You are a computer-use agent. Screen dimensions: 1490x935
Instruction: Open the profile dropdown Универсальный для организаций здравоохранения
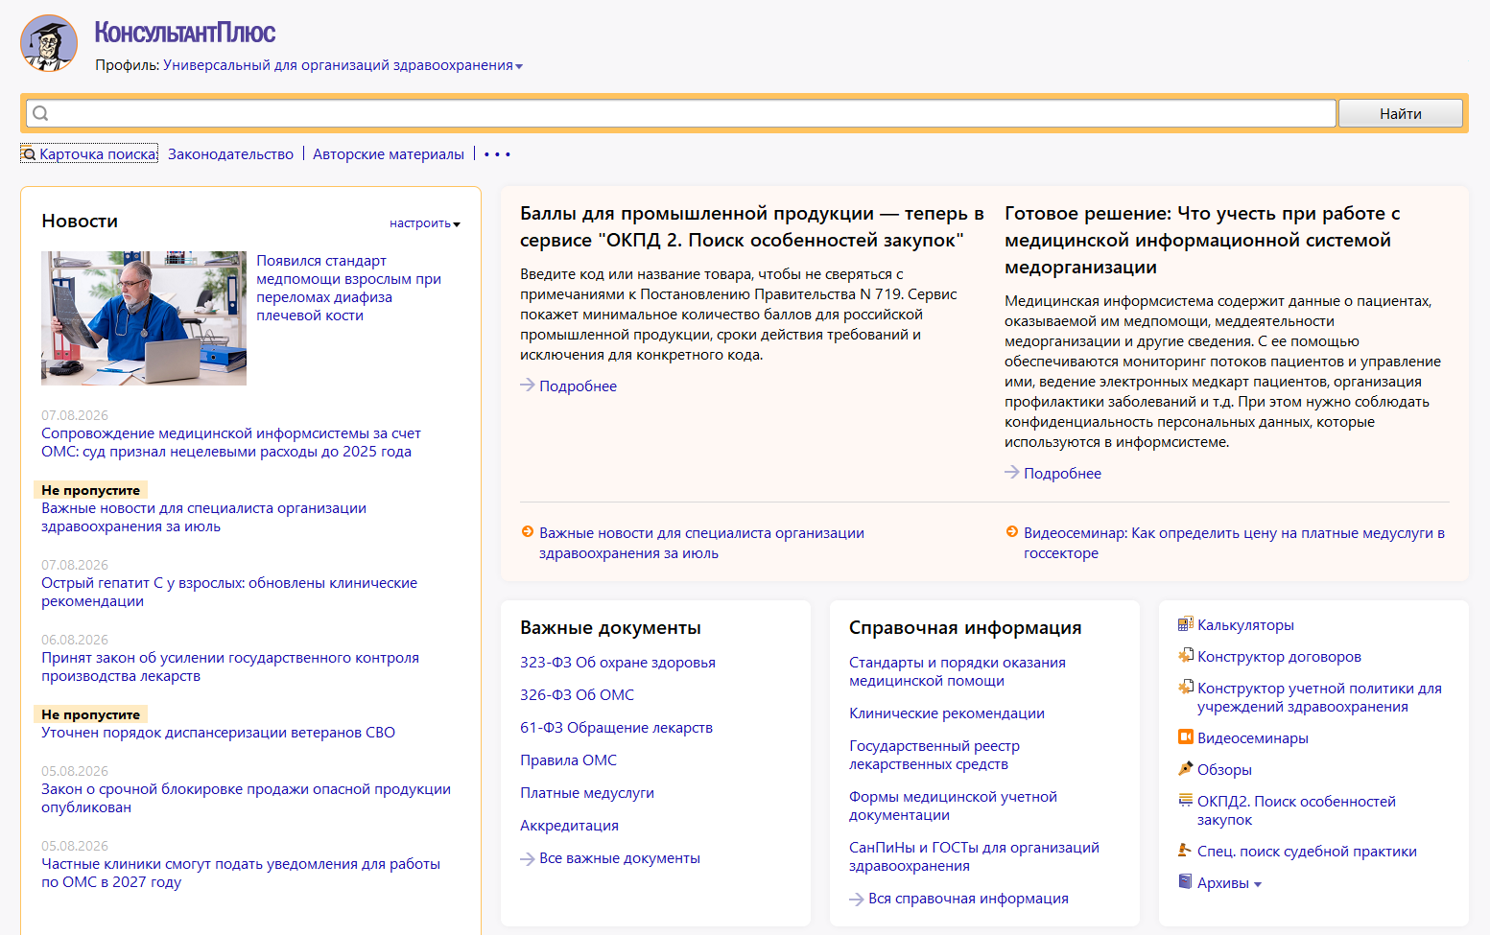(x=343, y=65)
